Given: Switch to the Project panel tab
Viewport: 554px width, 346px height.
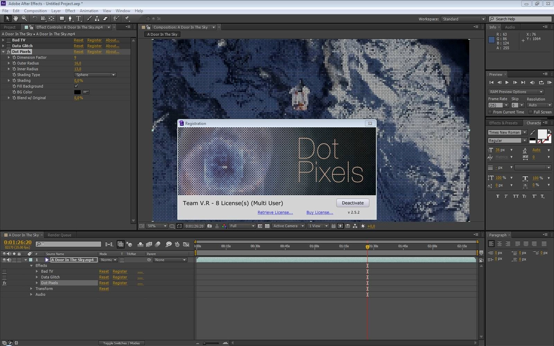Looking at the screenshot, I should [x=10, y=27].
